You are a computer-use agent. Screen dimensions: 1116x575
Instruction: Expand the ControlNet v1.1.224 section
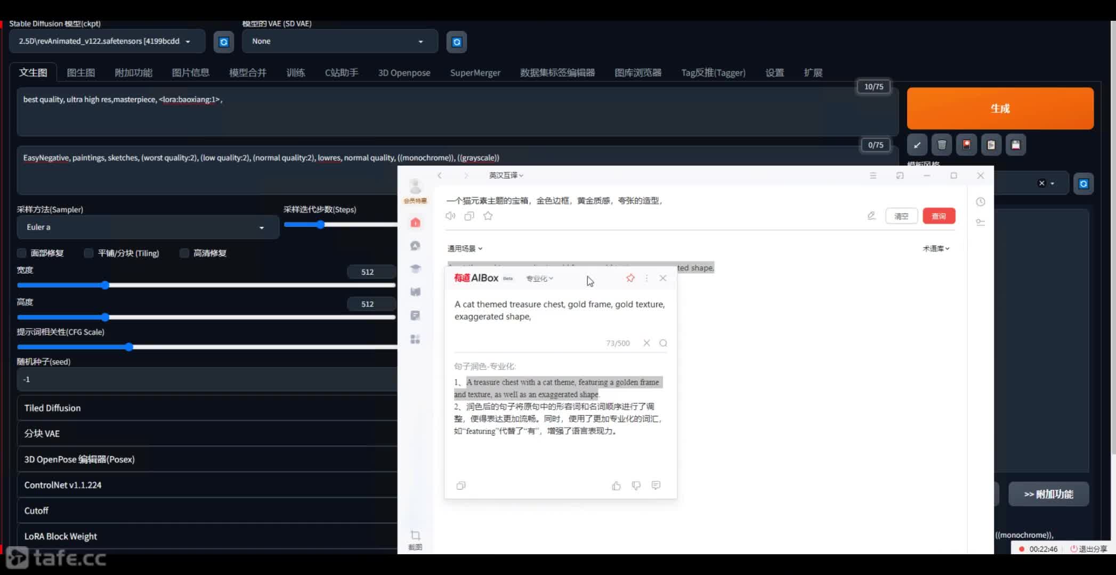point(207,485)
